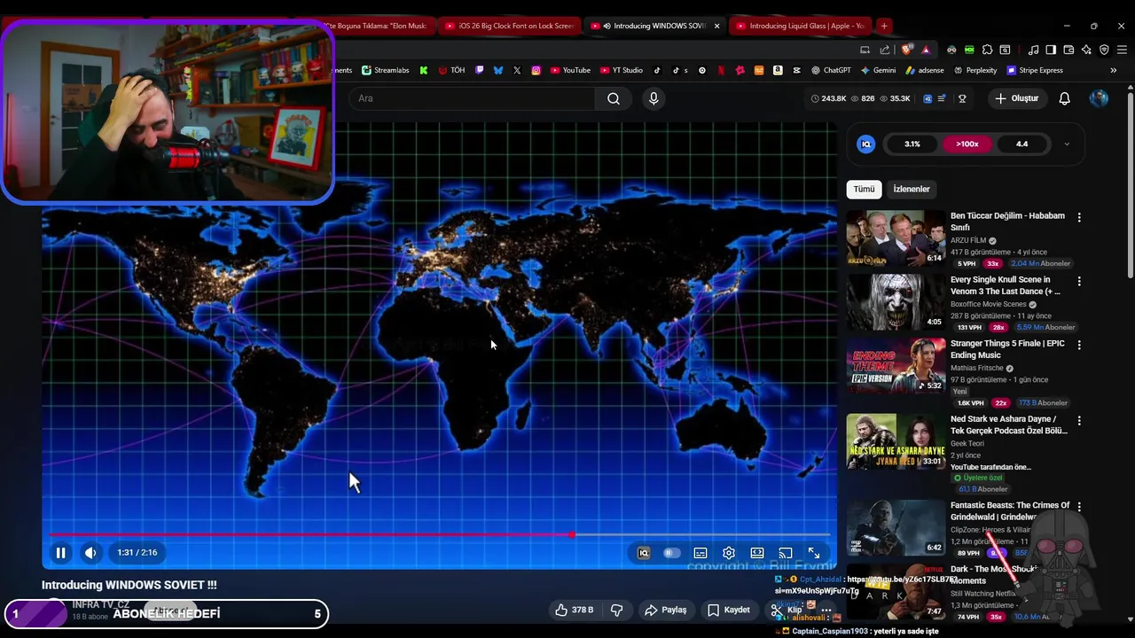Open Streamlabs bookmark

click(x=385, y=70)
